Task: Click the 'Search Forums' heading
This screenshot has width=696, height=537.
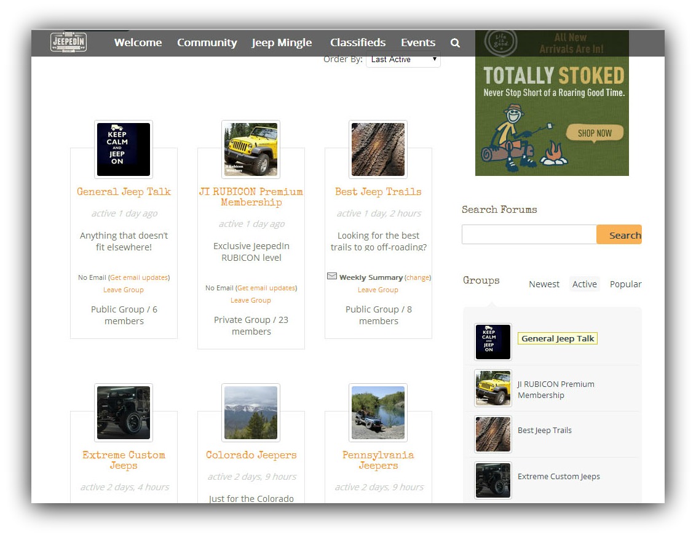Action: pyautogui.click(x=499, y=210)
